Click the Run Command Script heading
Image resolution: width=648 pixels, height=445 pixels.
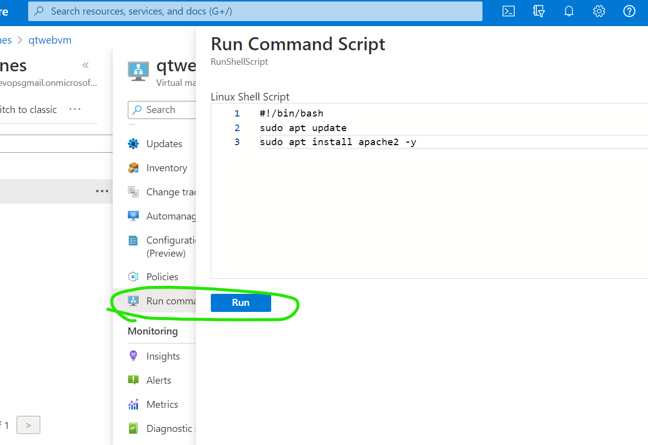pyautogui.click(x=298, y=44)
